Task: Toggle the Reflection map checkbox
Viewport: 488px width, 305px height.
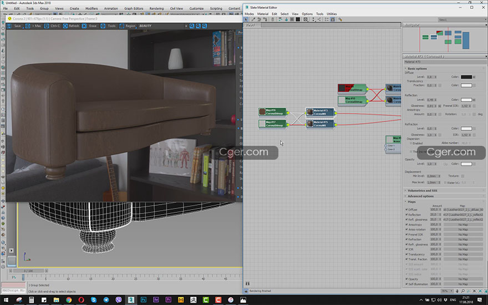Action: tap(406, 215)
